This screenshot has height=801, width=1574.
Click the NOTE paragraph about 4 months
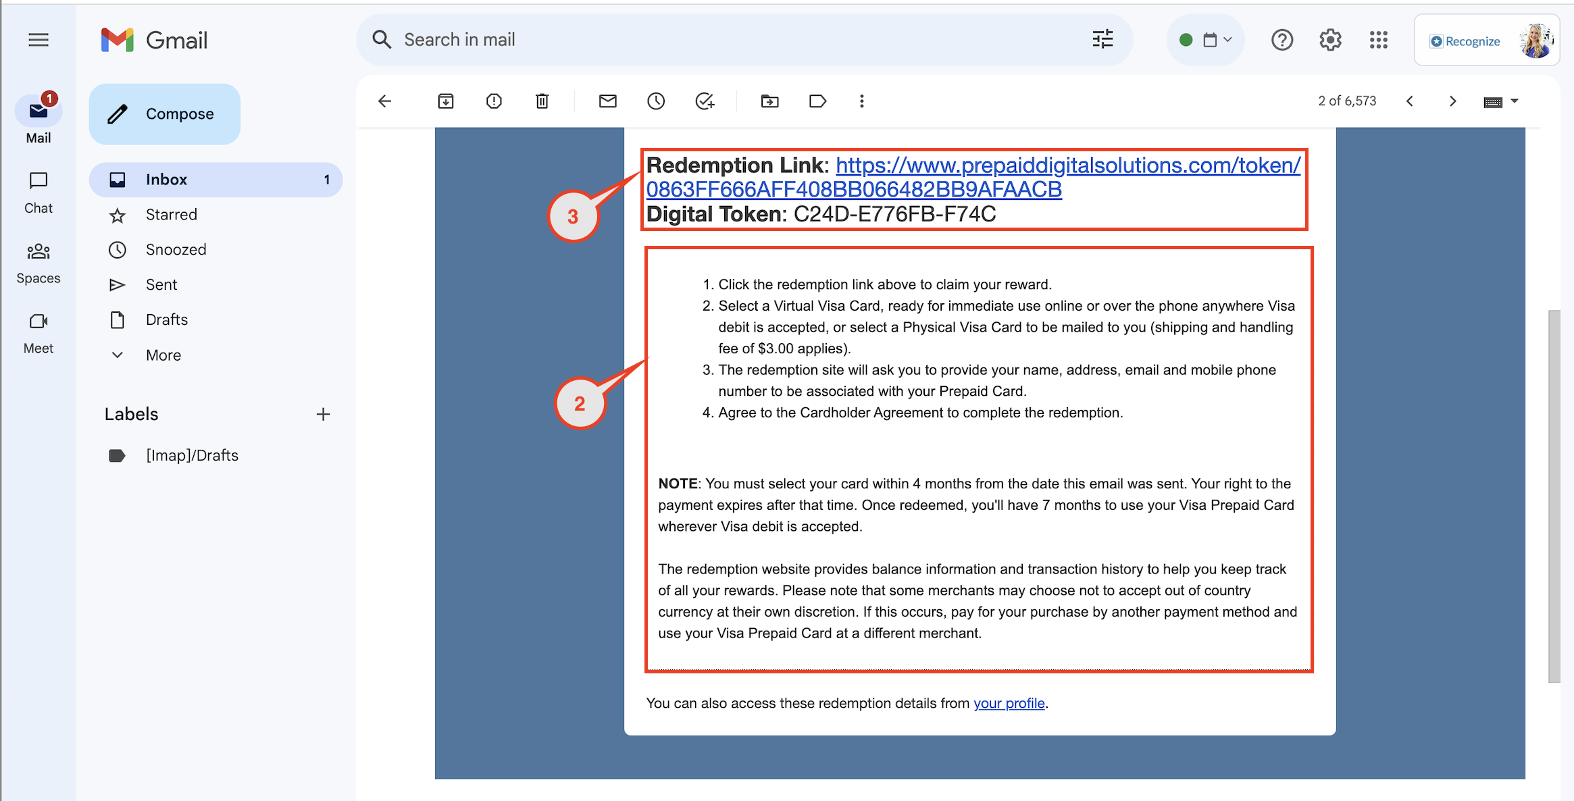[x=977, y=505]
